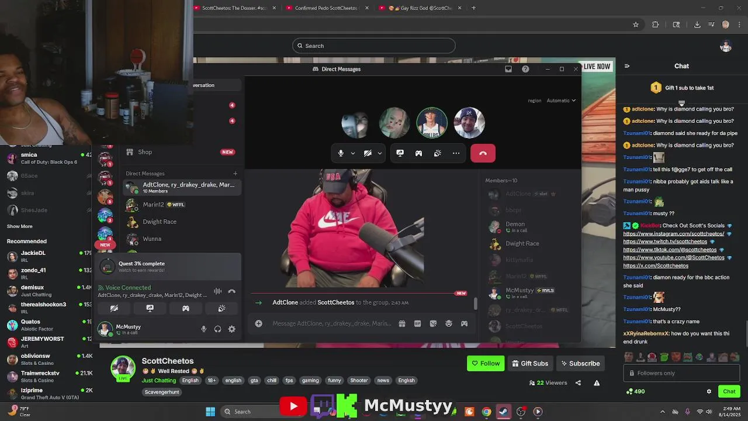Open Windows Start menu

(x=210, y=412)
